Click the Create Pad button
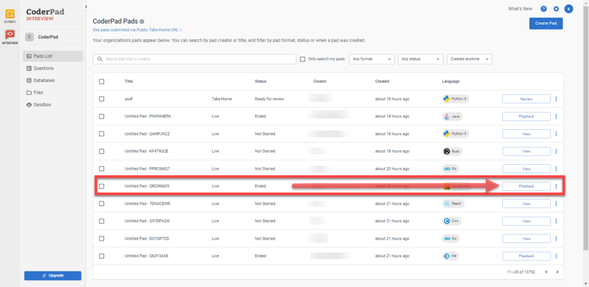 tap(545, 23)
